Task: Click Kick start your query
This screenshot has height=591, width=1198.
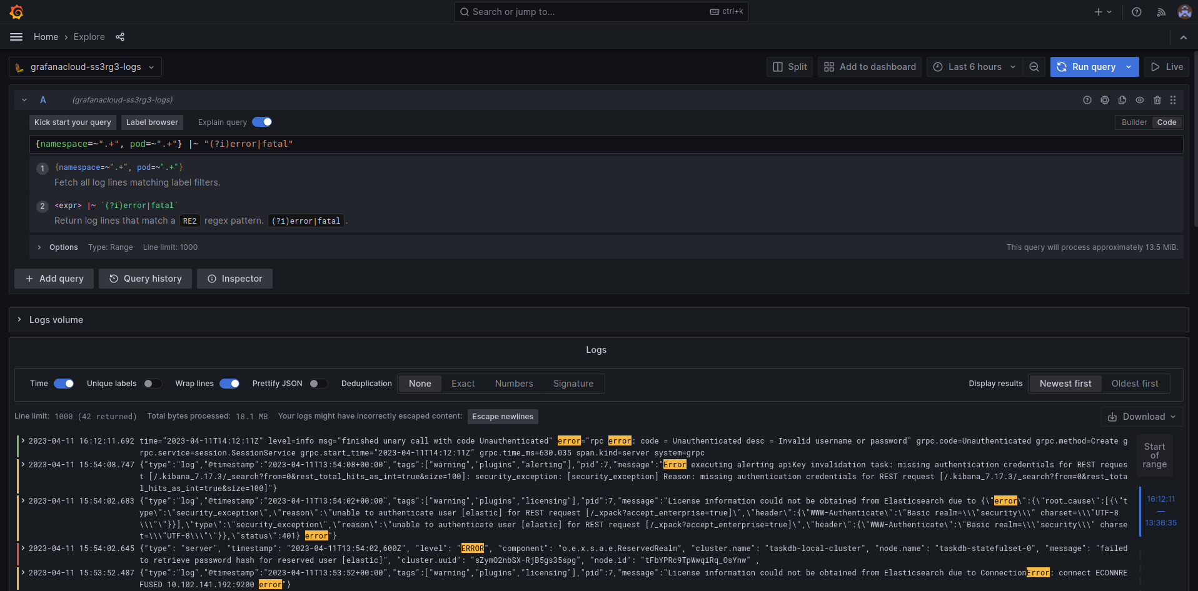Action: 73,122
